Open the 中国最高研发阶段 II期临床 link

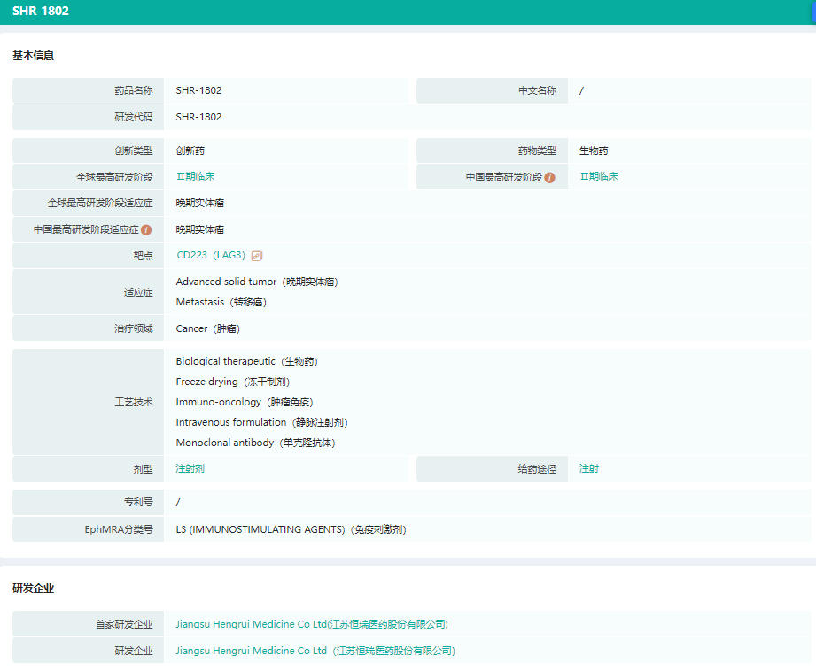599,176
